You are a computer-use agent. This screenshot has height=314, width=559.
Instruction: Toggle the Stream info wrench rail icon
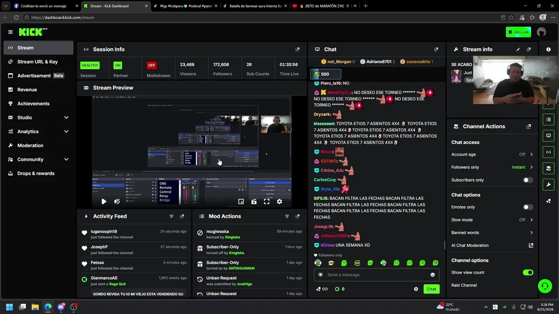click(x=549, y=185)
